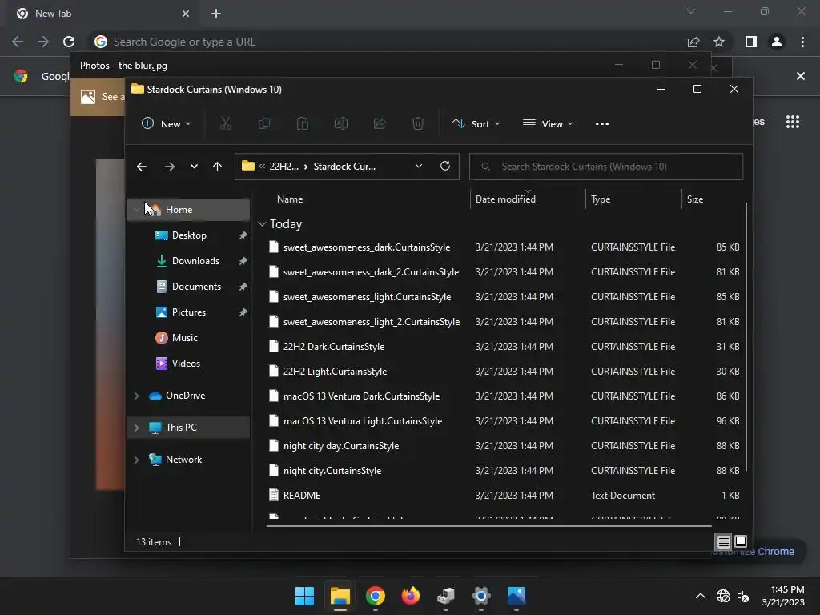Viewport: 820px width, 615px height.
Task: Open Chrome three-dot menu
Action: (x=802, y=42)
